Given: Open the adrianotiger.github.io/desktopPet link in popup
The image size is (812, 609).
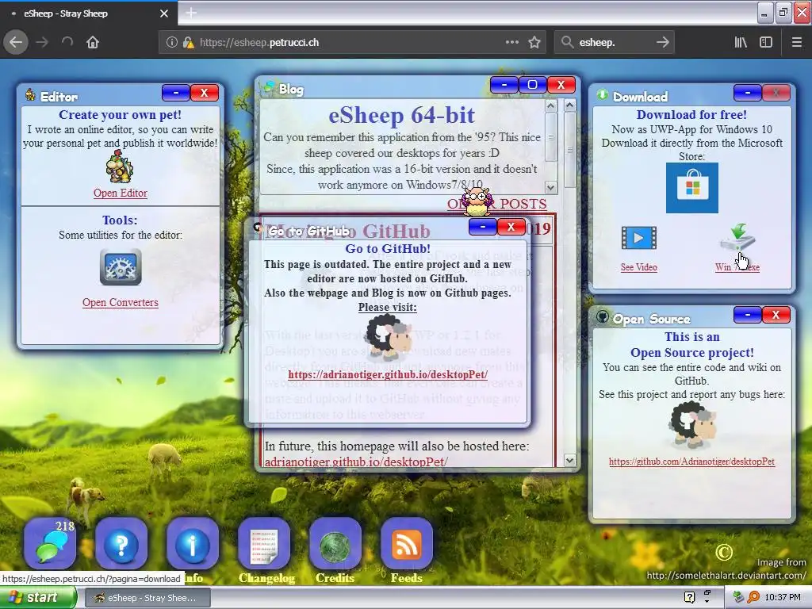Looking at the screenshot, I should click(x=387, y=374).
